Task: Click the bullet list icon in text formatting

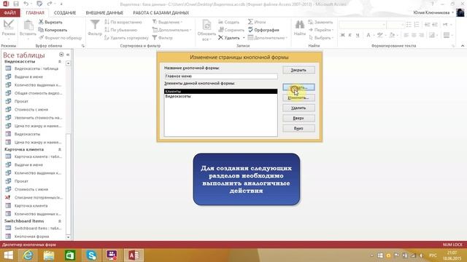Action: (409, 24)
